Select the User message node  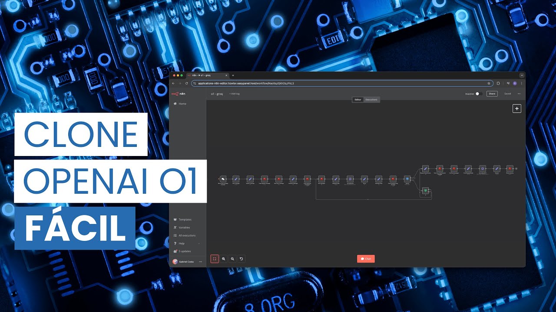point(236,179)
